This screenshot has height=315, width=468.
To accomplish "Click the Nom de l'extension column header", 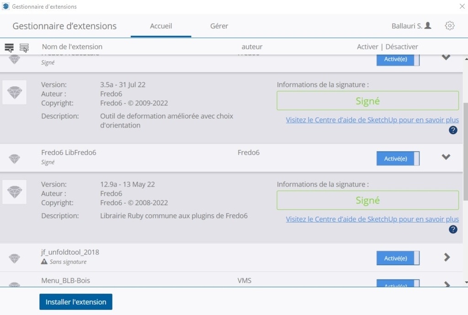I will coord(72,47).
